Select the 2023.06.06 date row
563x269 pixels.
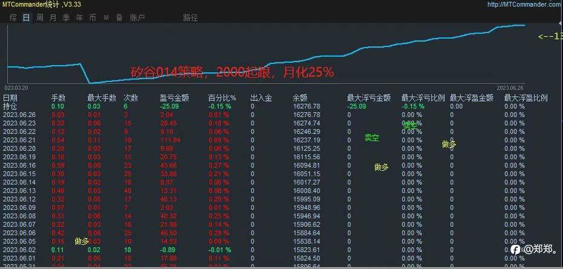pos(20,233)
